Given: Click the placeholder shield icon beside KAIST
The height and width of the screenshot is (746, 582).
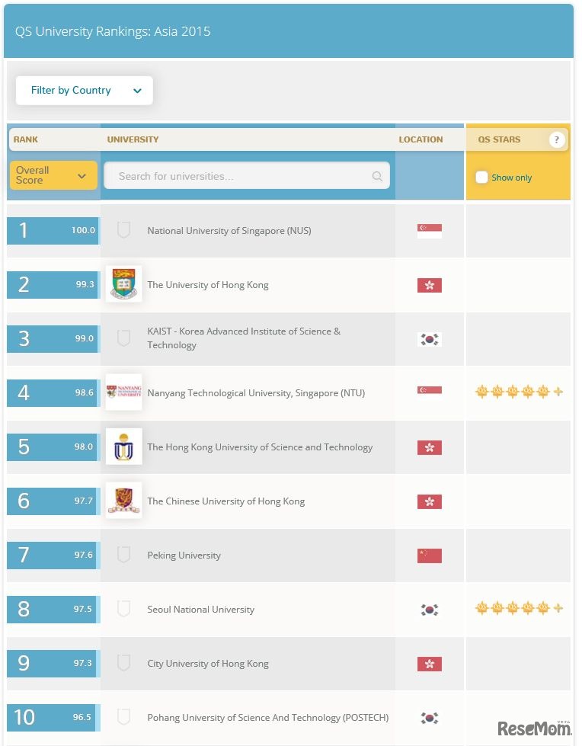Looking at the screenshot, I should pyautogui.click(x=123, y=338).
